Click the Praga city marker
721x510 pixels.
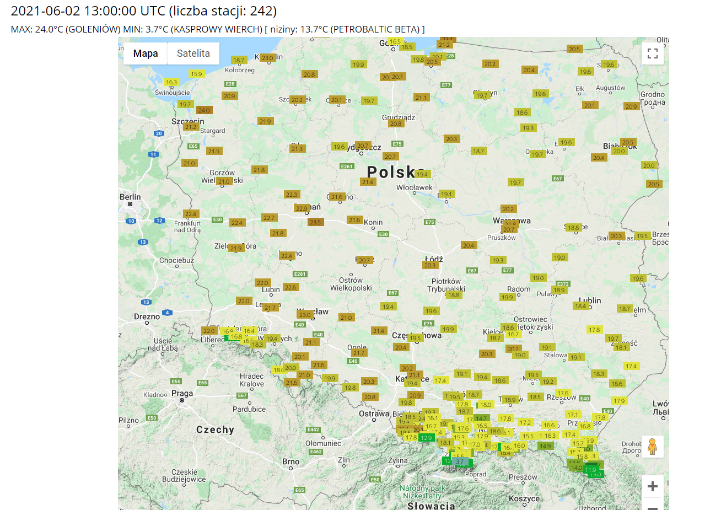[181, 400]
